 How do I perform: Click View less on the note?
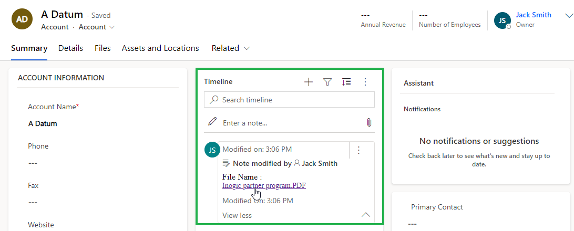(x=237, y=215)
